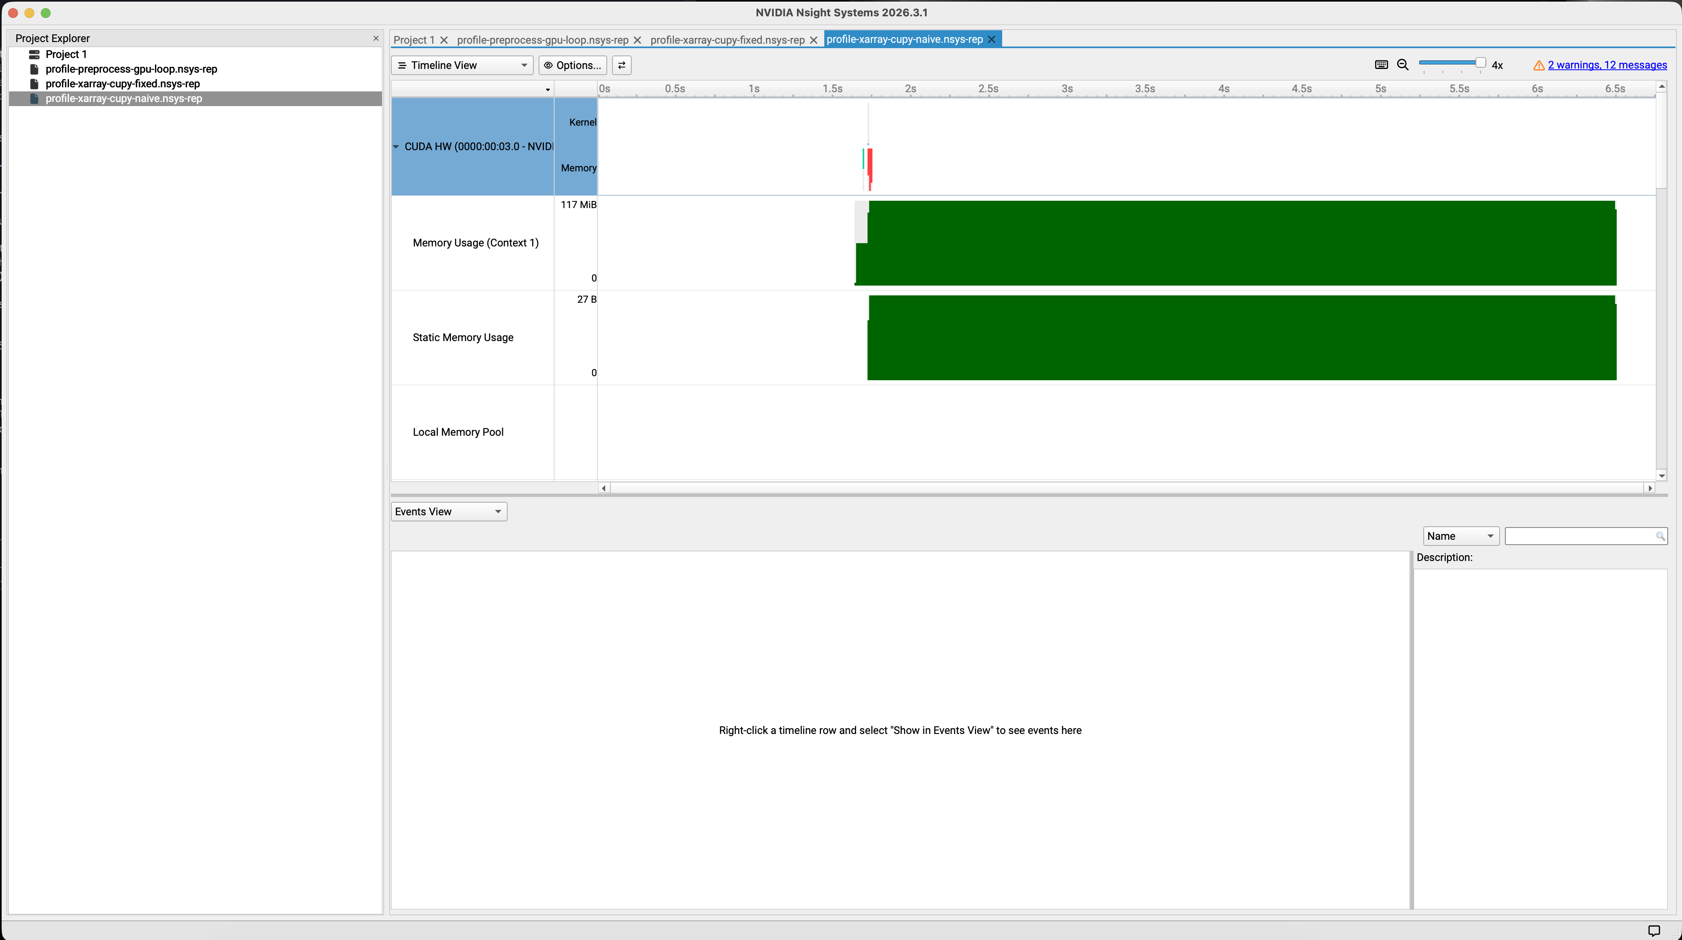Viewport: 1682px width, 940px height.
Task: Click the file icon of profile-preprocess-gpu-loop report
Action: (x=34, y=69)
